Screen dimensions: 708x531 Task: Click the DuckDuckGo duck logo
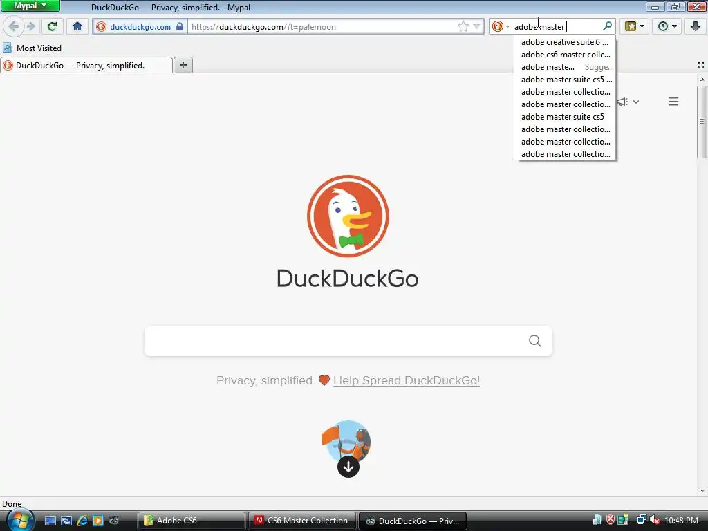click(x=348, y=216)
